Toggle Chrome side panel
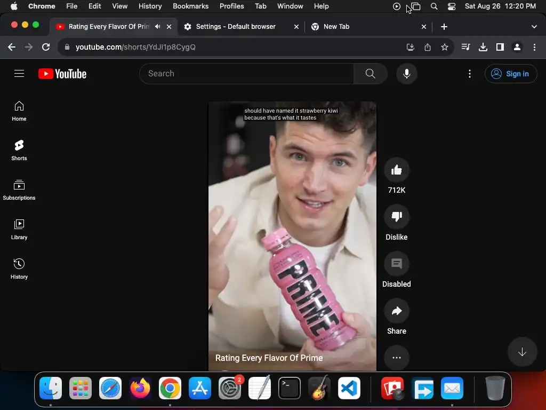546x410 pixels. [x=500, y=47]
